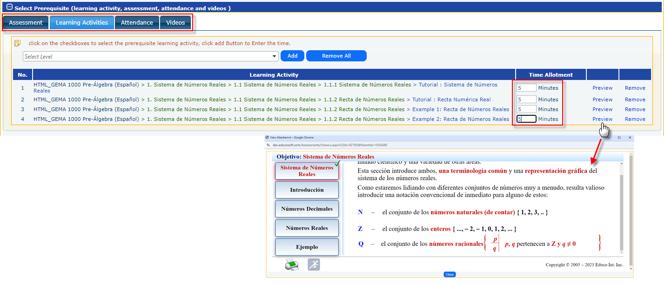
Task: Click the Remove All button
Action: coord(336,56)
